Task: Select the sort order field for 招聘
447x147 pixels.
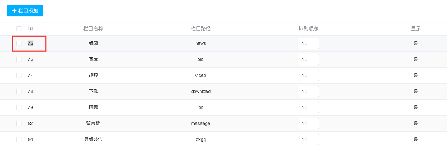Action: 308,107
